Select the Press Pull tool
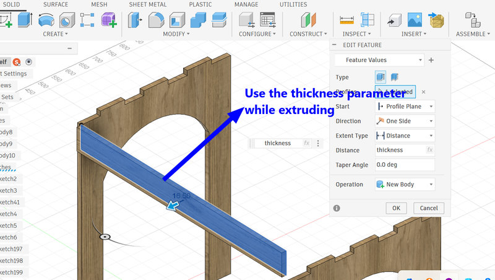The image size is (495, 280). [135, 20]
